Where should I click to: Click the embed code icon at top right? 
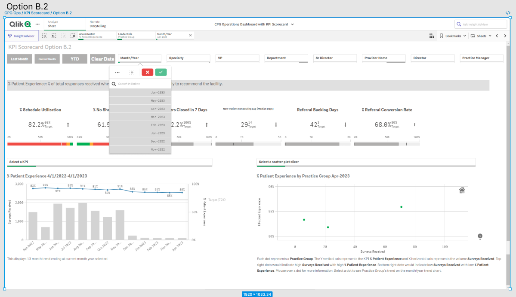(x=508, y=13)
